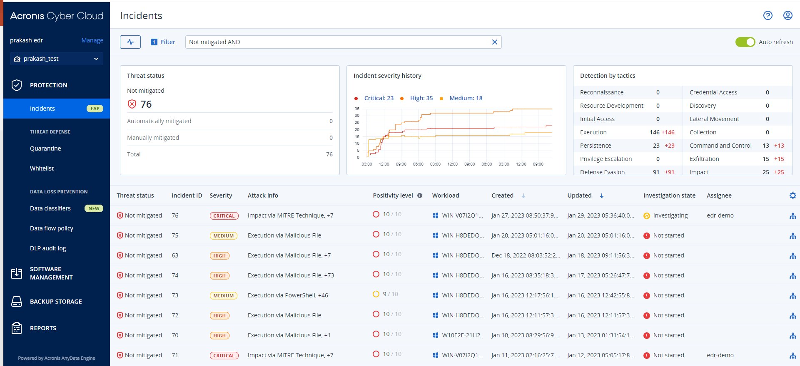Click the Automatically mitigated row
Viewport: 800px width, 366px height.
(230, 121)
